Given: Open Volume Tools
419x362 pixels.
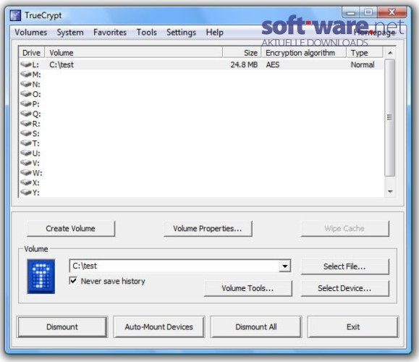Looking at the screenshot, I should click(x=247, y=288).
